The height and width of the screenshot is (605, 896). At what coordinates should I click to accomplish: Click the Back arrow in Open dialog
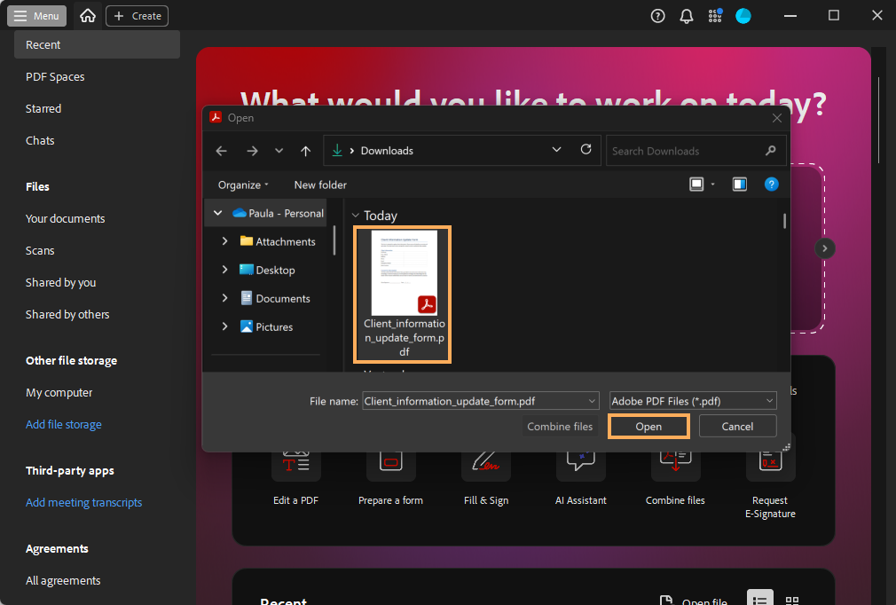tap(222, 151)
